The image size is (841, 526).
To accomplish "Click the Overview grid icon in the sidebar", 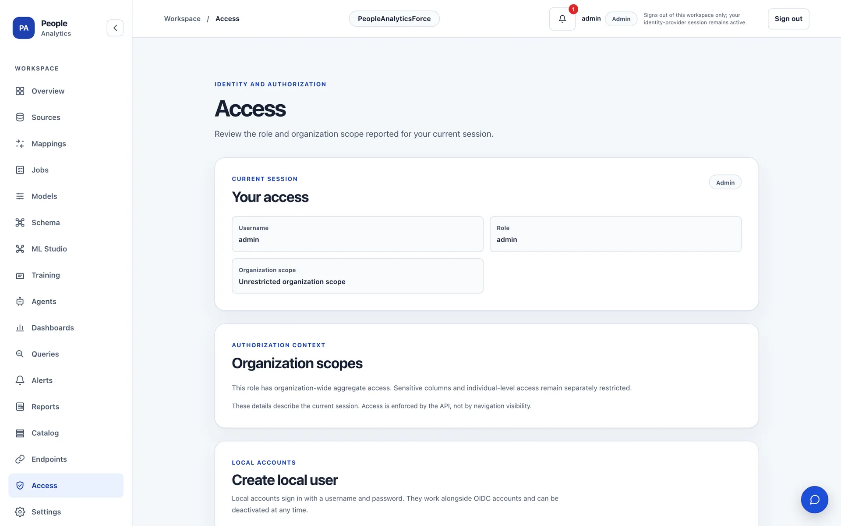I will coord(20,91).
